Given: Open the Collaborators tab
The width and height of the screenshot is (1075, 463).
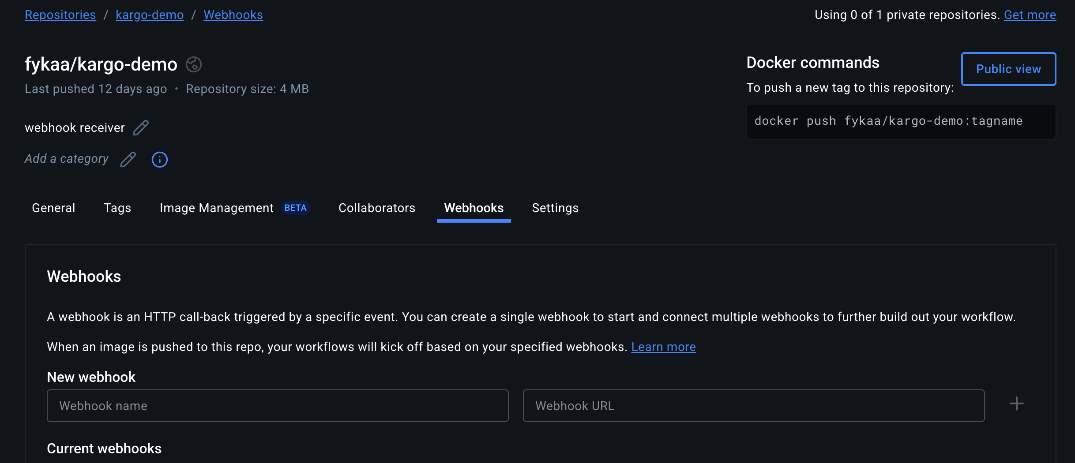Looking at the screenshot, I should coord(376,208).
